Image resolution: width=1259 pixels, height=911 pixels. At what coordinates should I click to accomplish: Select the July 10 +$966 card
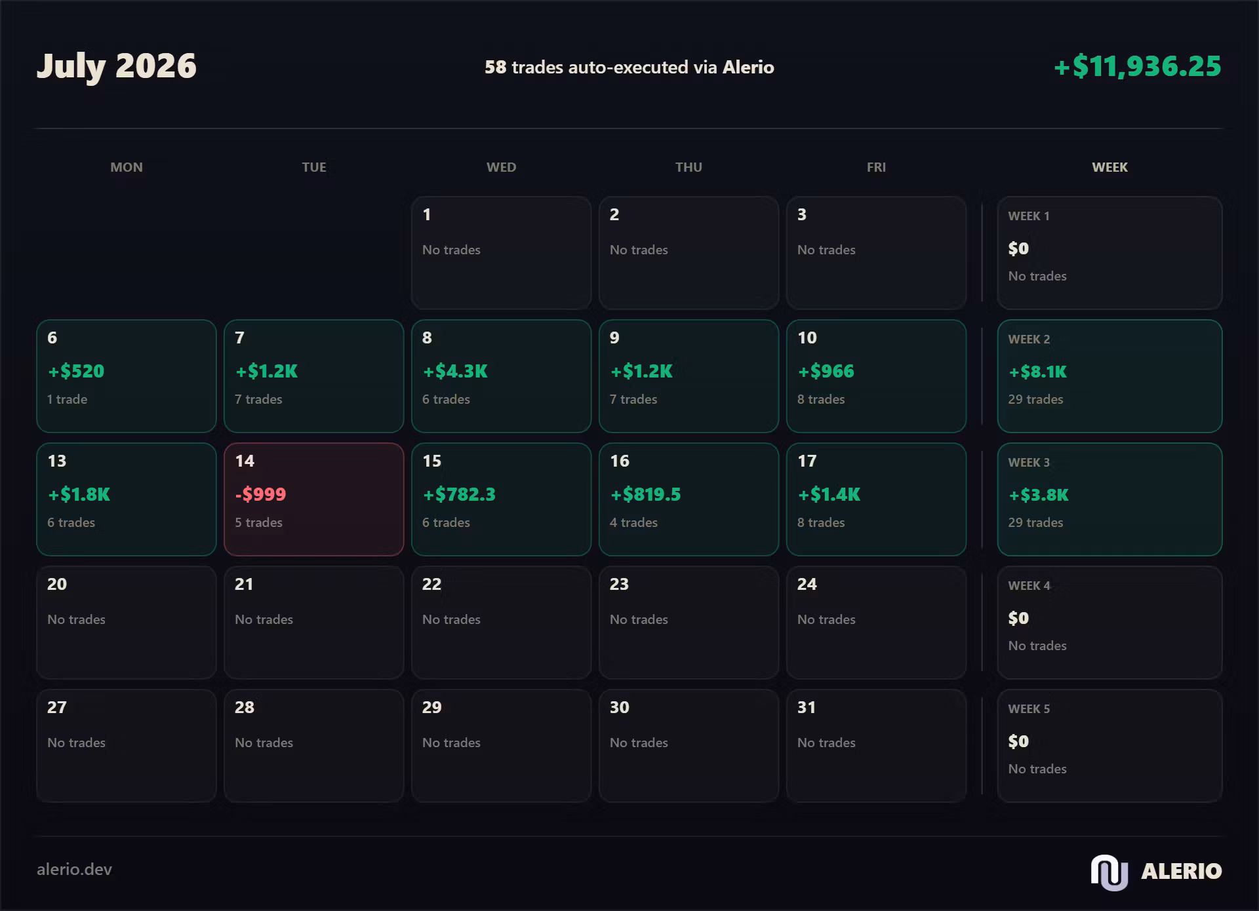pyautogui.click(x=877, y=376)
